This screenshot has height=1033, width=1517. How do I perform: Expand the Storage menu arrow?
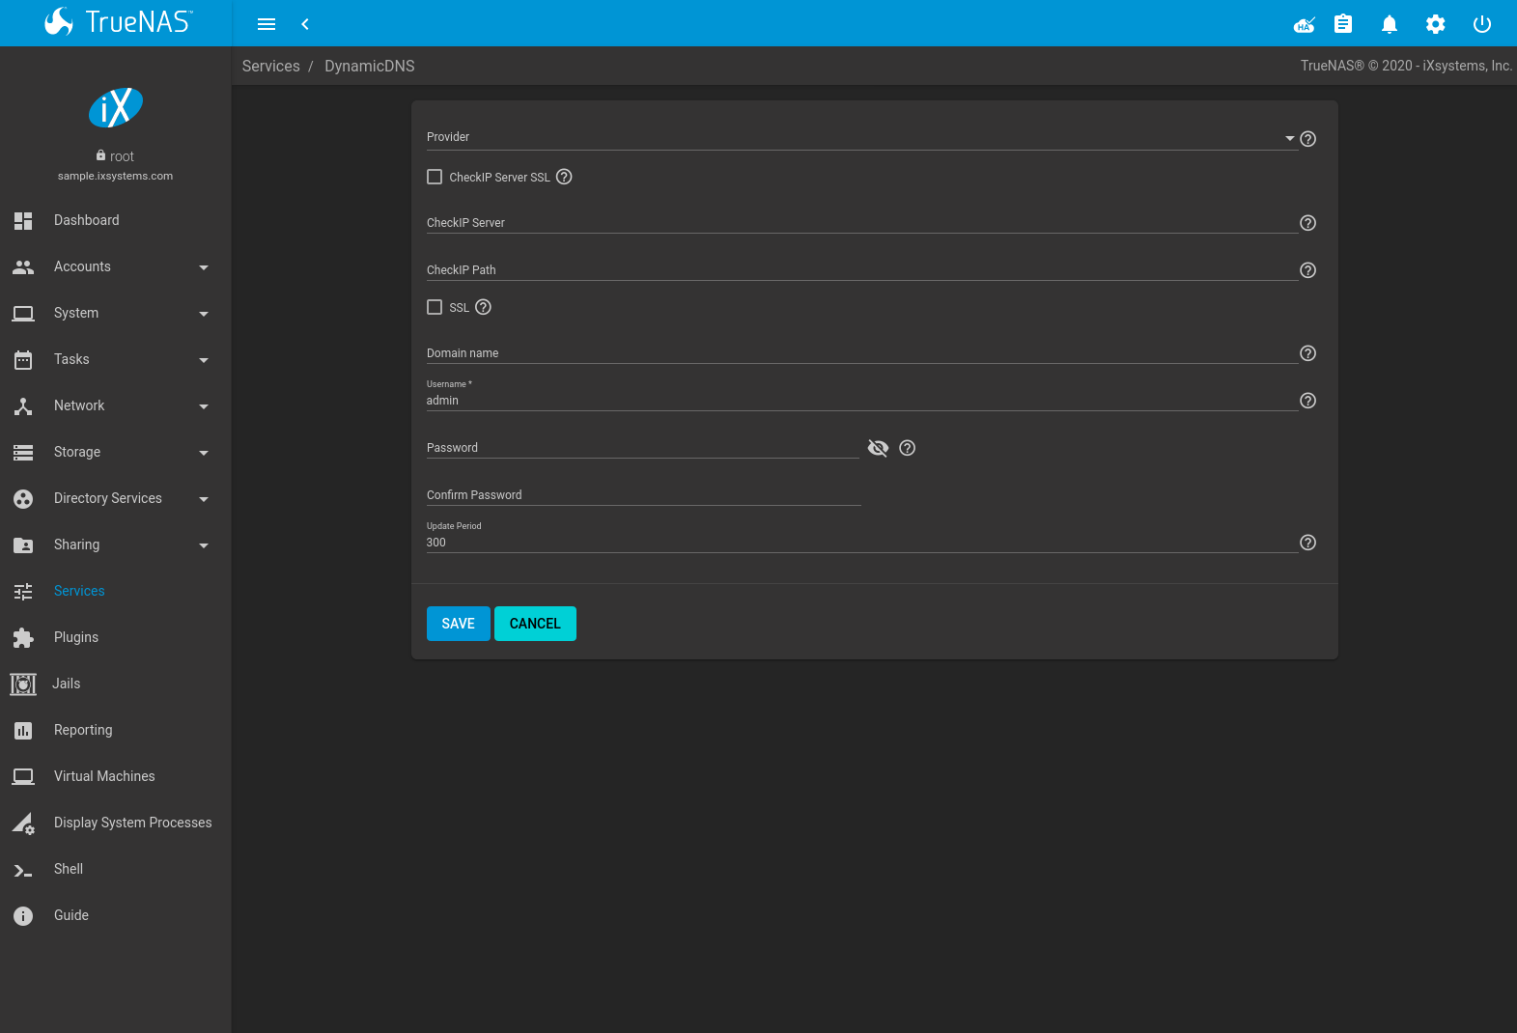[204, 453]
